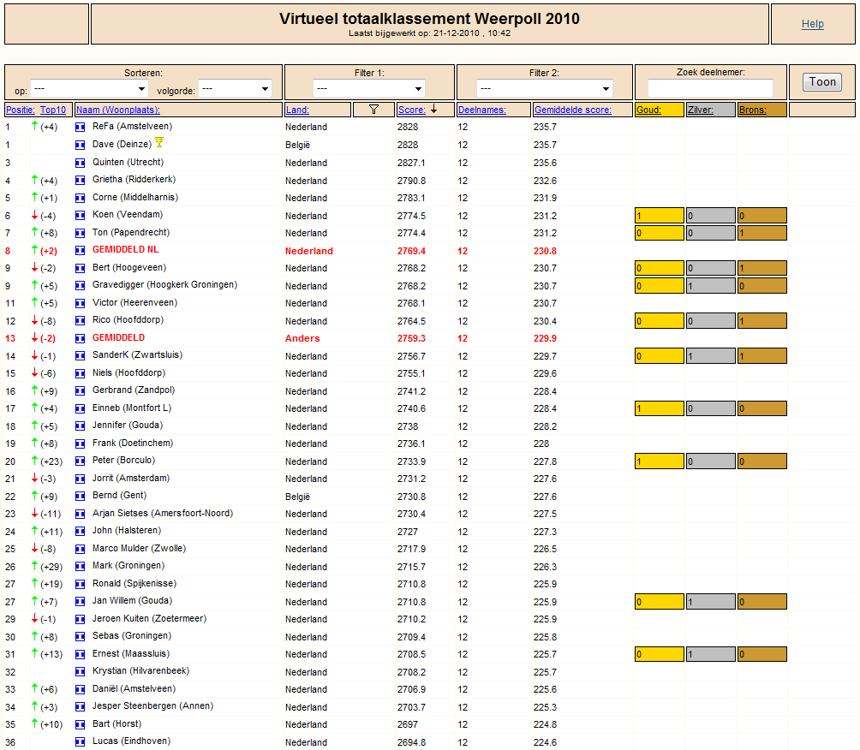Viewport: 860px width, 750px height.
Task: Click the green up arrow for Peter (Borculo)
Action: tap(34, 461)
